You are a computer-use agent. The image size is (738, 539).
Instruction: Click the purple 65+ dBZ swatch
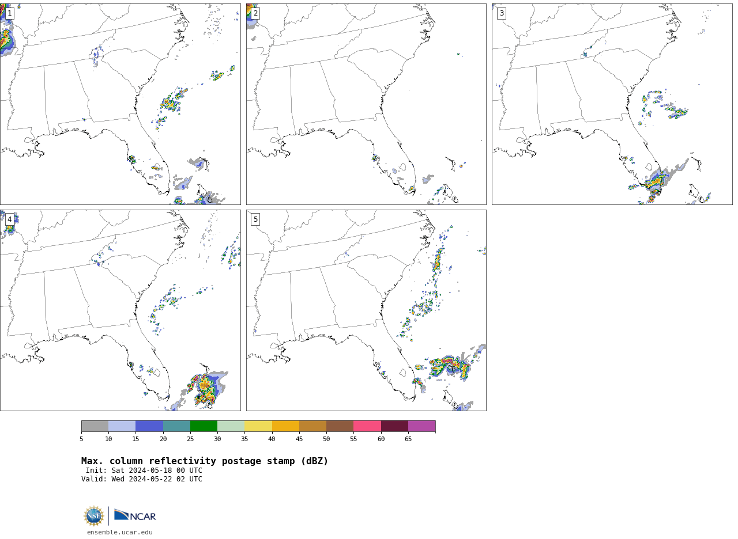tap(421, 426)
